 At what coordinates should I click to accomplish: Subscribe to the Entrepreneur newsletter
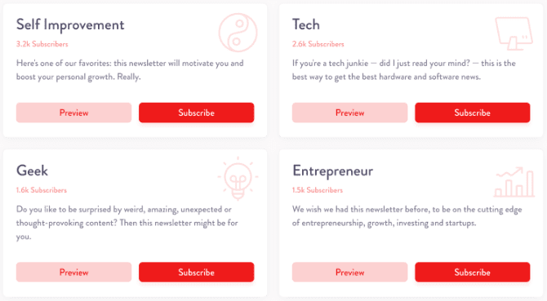pyautogui.click(x=473, y=272)
